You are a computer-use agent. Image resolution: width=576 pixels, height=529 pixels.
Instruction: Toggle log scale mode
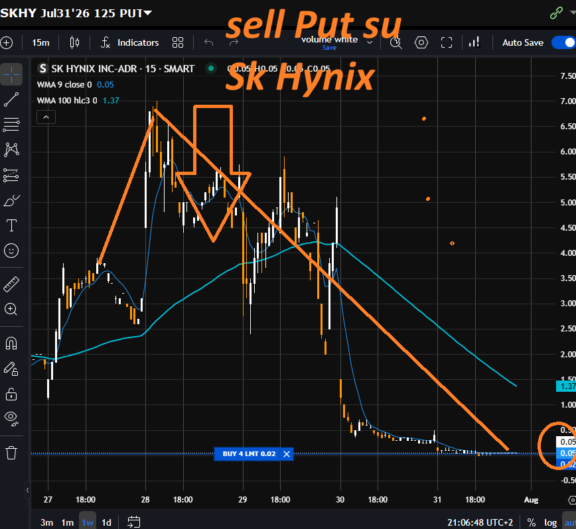coord(550,522)
